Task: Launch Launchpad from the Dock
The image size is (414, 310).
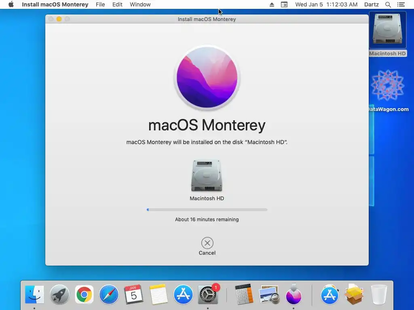Action: (x=59, y=294)
